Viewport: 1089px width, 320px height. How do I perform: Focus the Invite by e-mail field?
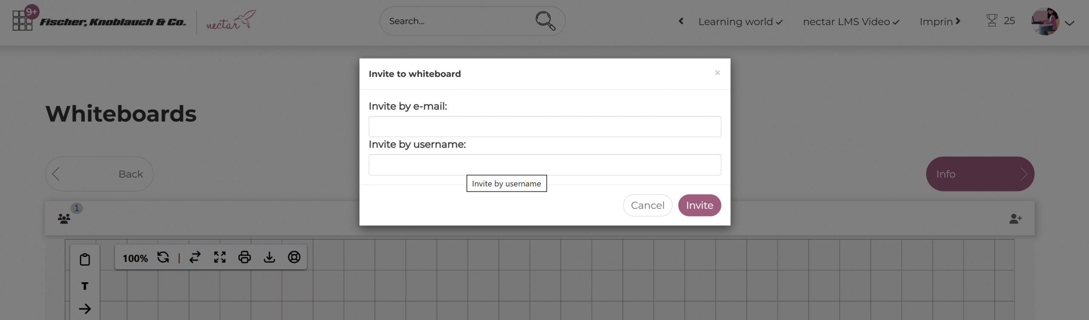point(544,126)
